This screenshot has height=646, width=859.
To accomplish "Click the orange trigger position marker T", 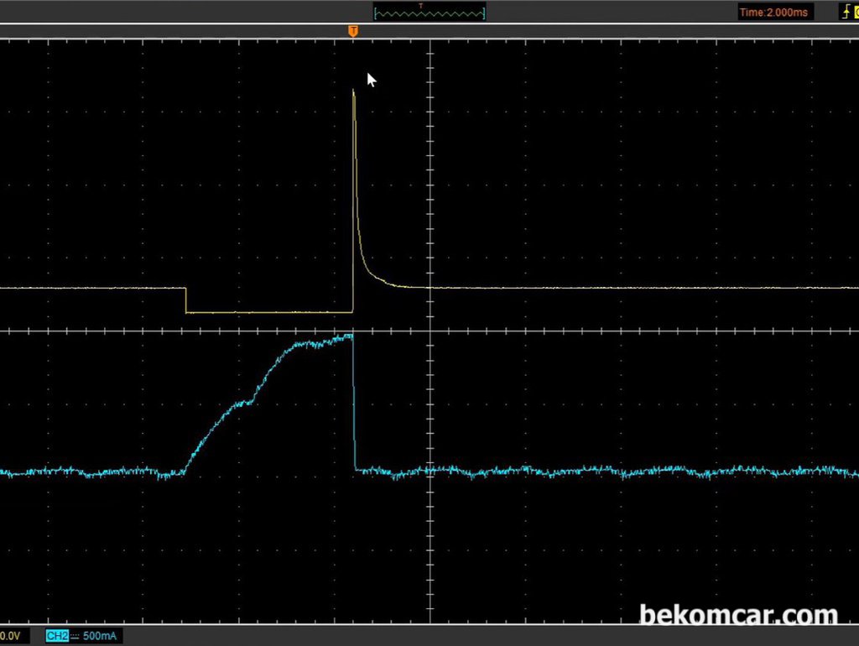I will point(353,31).
